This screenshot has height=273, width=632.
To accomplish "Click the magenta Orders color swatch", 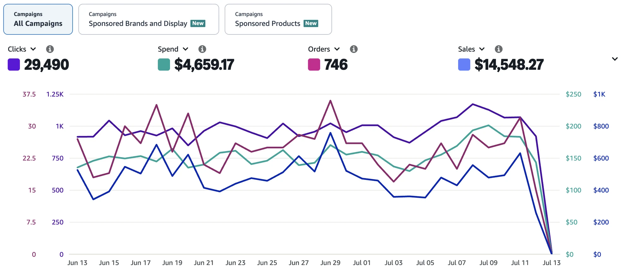I will click(314, 65).
